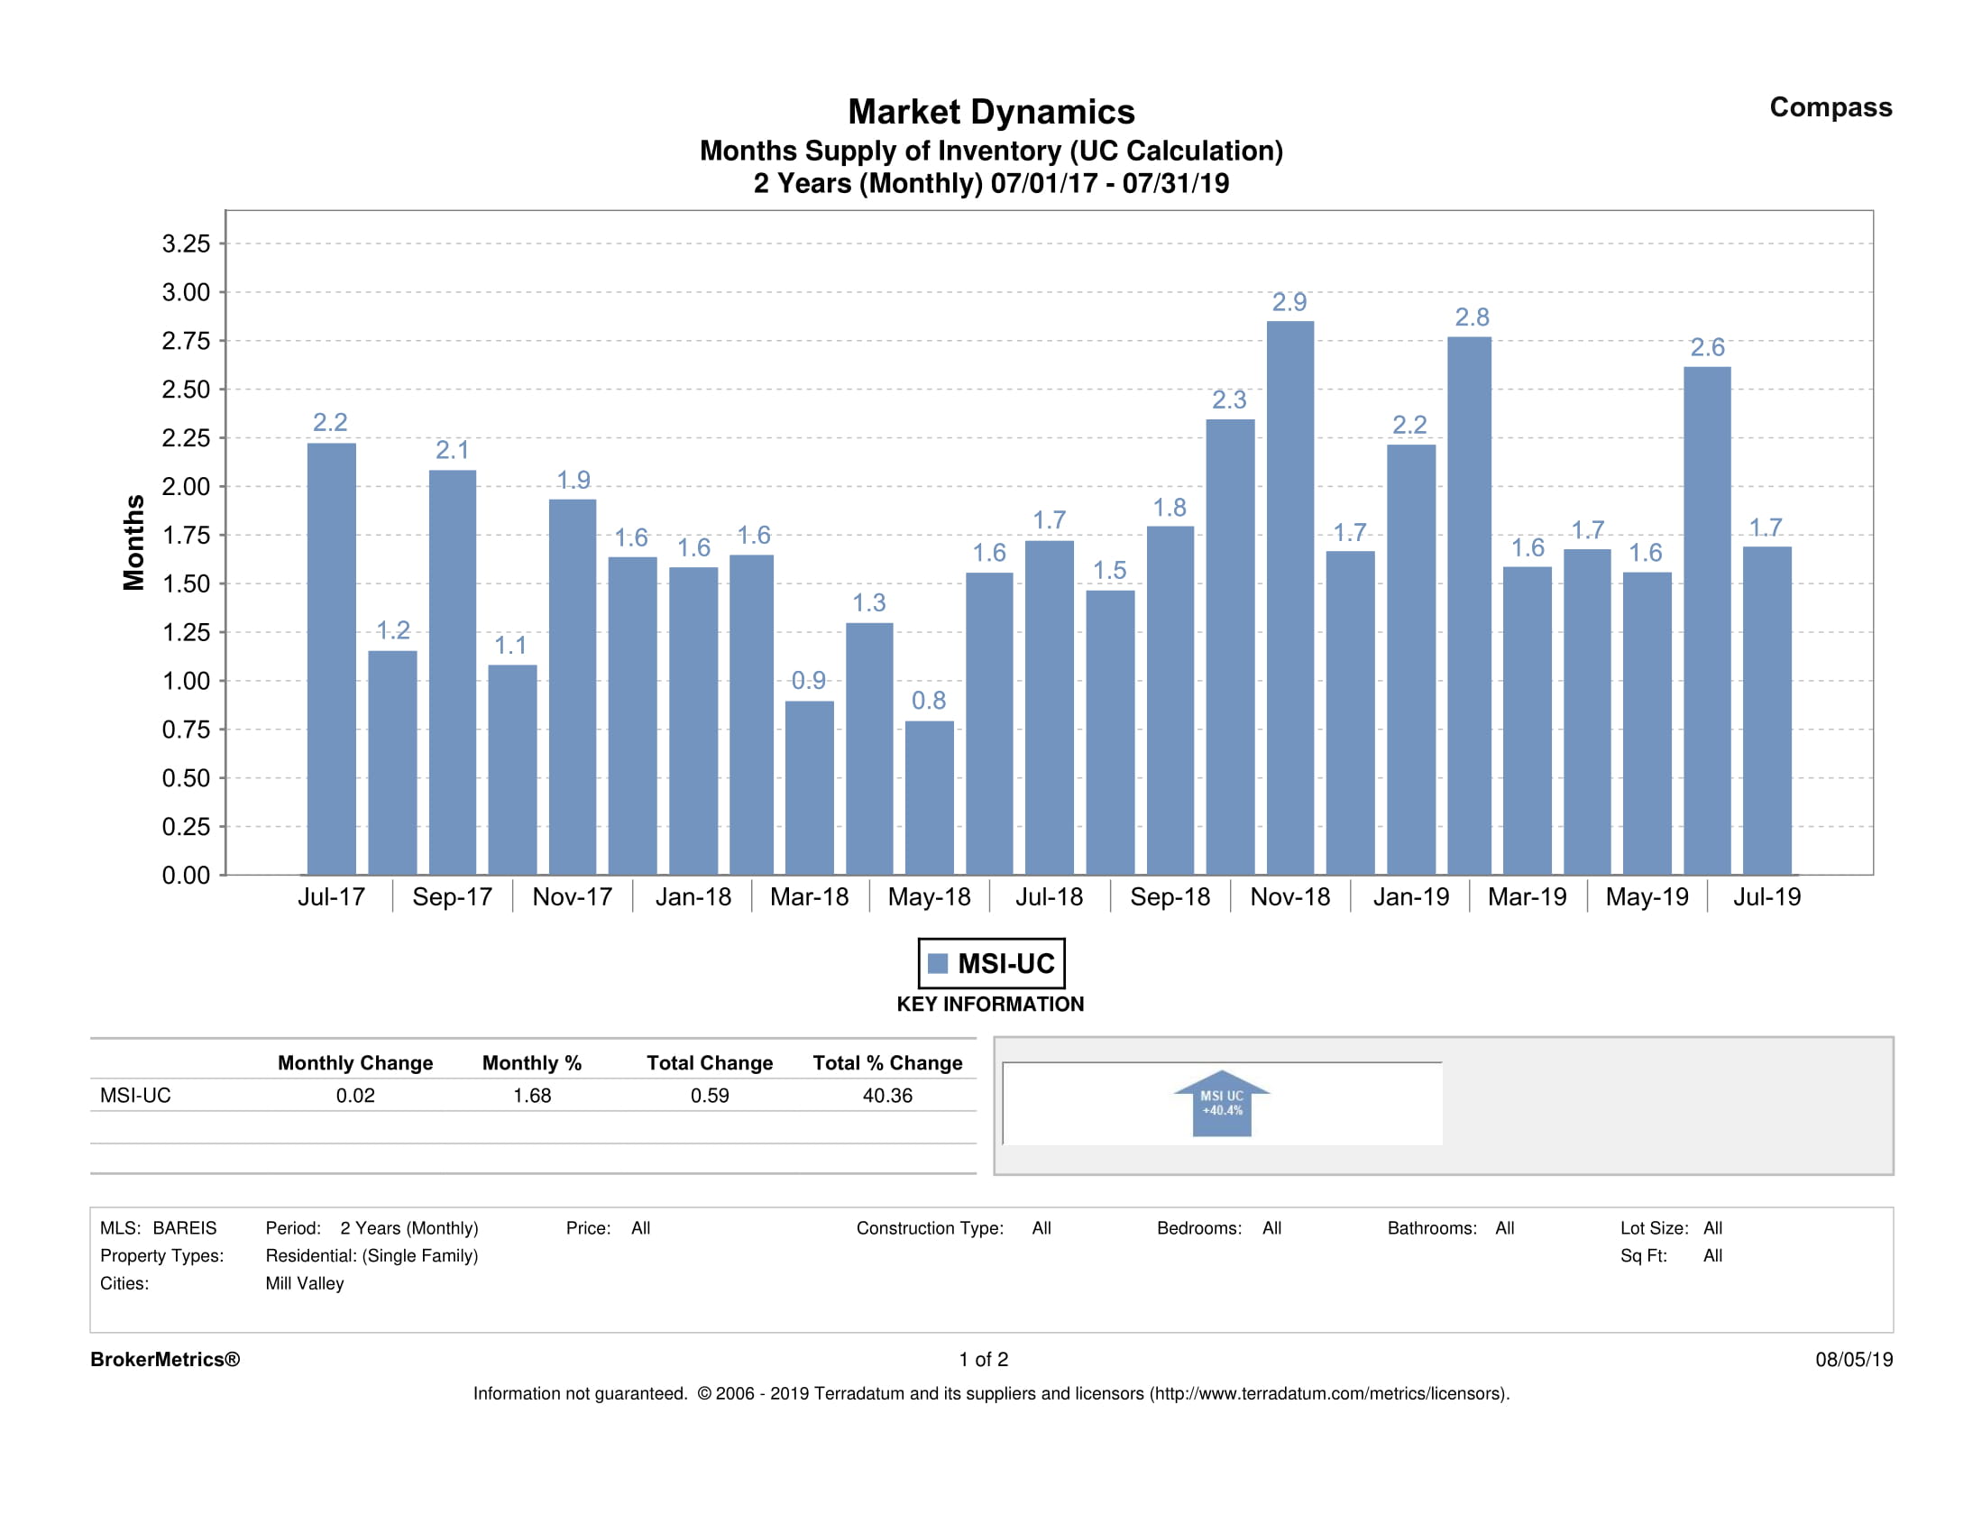Viewport: 1982px width, 1533px height.
Task: Select the Jul-17 bar labeled 2.2
Action: (x=331, y=659)
